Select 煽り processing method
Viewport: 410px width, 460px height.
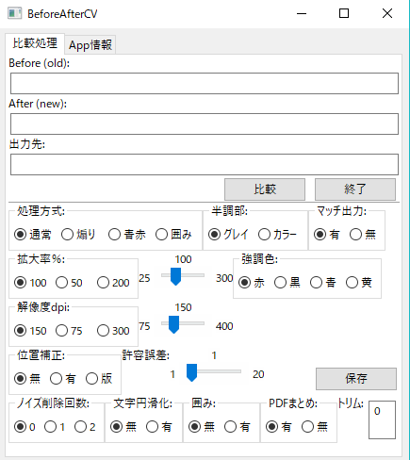78,235
